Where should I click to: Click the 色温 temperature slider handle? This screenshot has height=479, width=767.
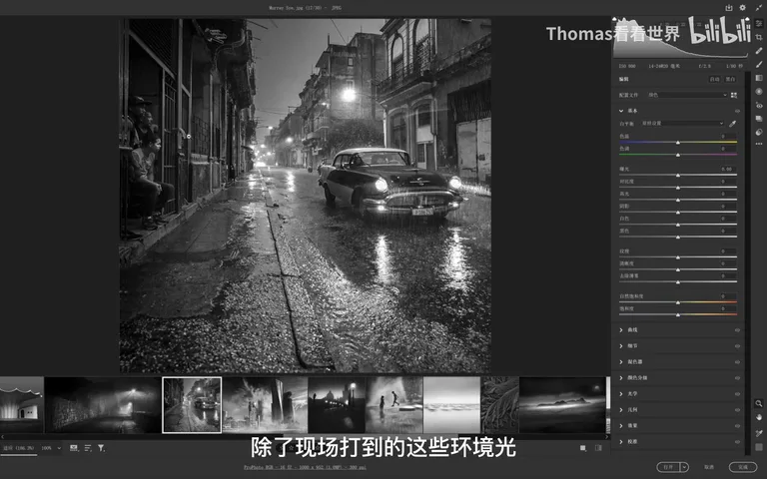(x=678, y=143)
